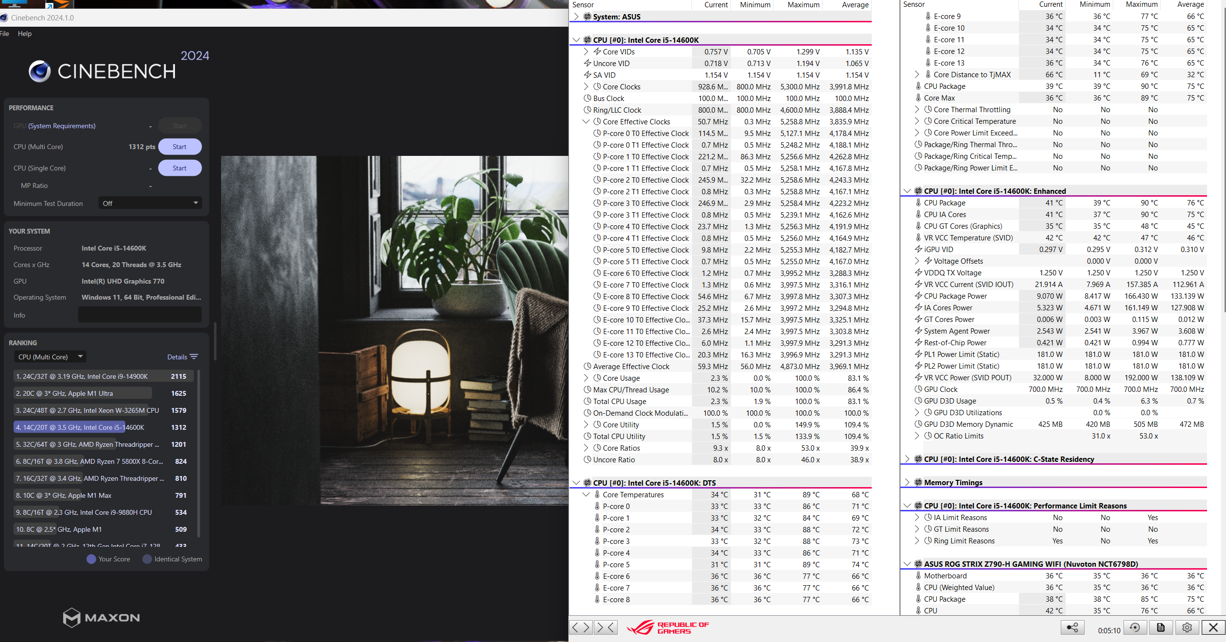This screenshot has width=1226, height=642.
Task: Open the HWiNFO network share icon
Action: pyautogui.click(x=1072, y=627)
